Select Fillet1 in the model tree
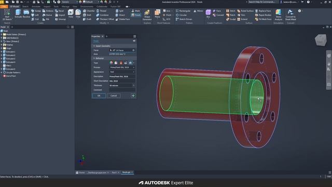Viewport: 332px width, 187px height. click(x=7, y=65)
